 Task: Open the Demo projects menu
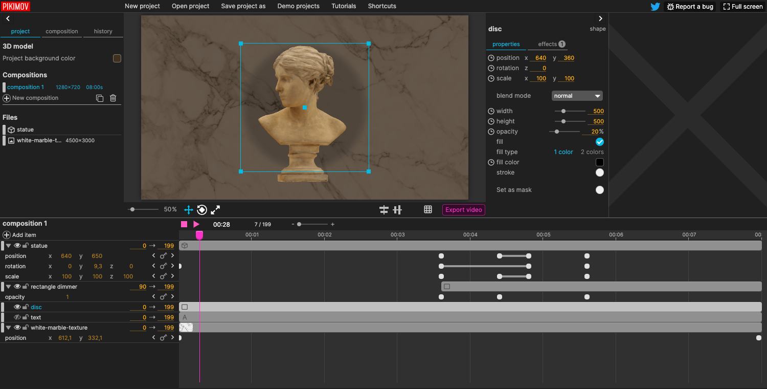298,6
